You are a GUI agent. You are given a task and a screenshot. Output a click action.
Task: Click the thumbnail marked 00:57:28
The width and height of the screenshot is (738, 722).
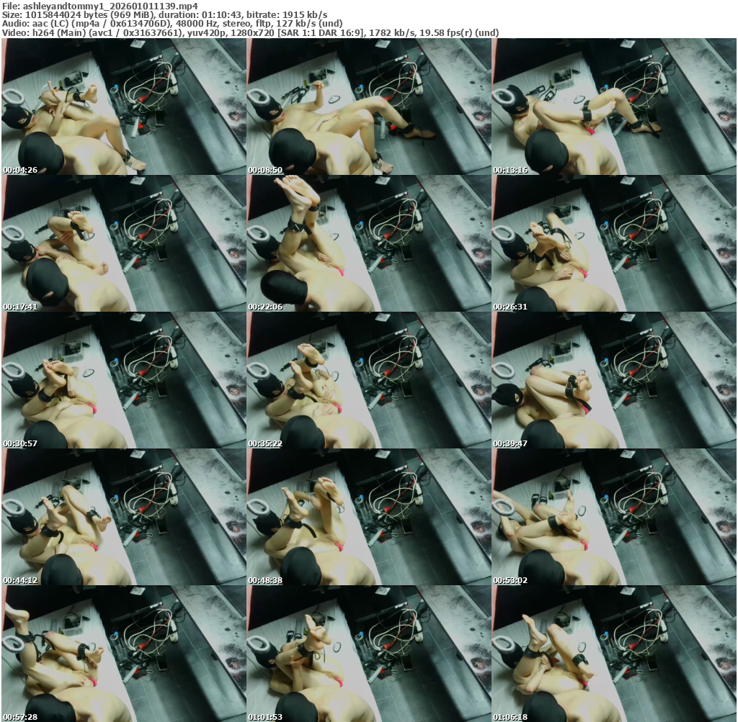[123, 654]
